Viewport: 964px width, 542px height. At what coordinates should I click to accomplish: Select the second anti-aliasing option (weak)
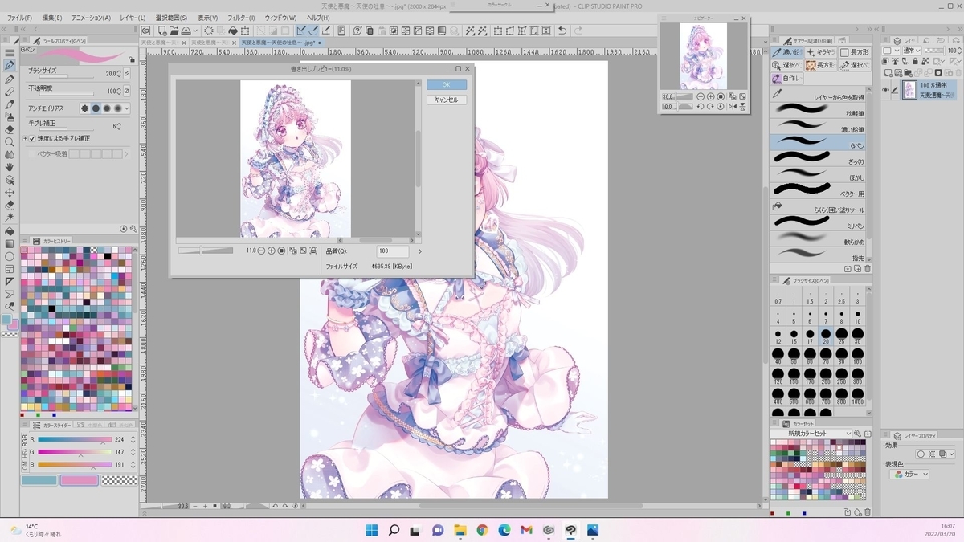(96, 108)
